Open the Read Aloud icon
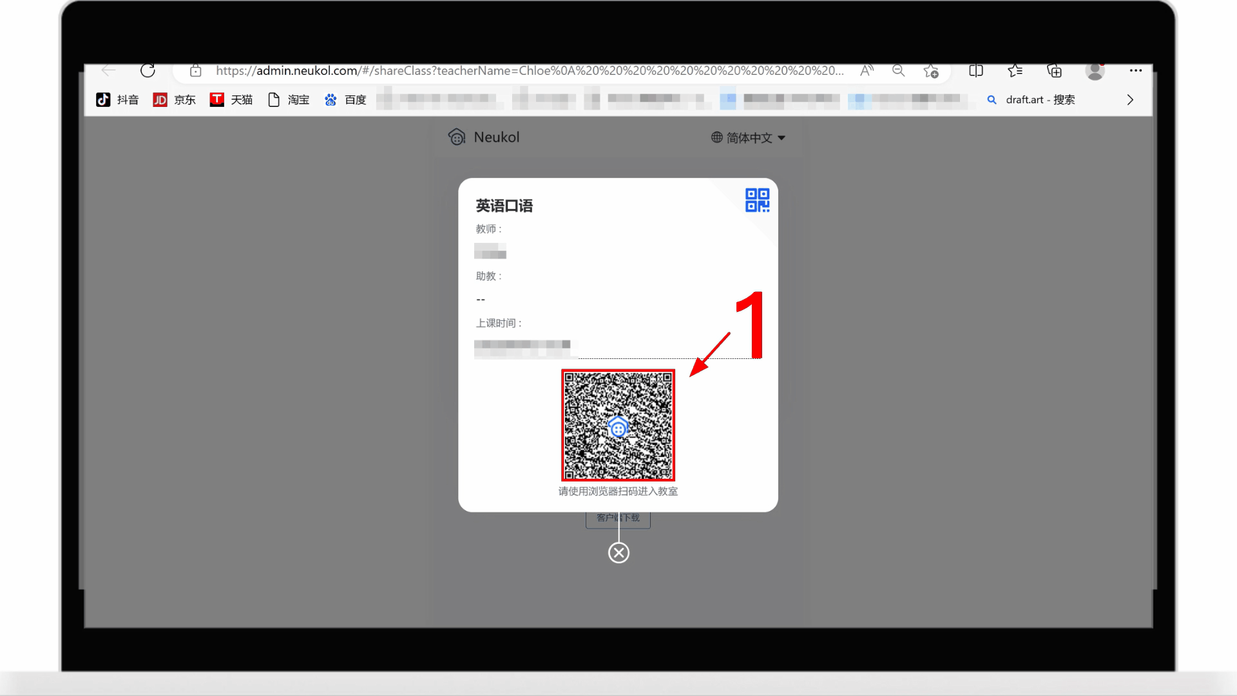The width and height of the screenshot is (1237, 696). (867, 71)
